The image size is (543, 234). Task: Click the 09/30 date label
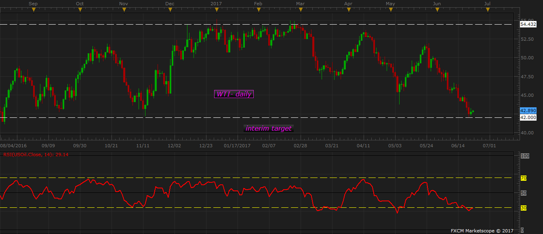[80, 145]
